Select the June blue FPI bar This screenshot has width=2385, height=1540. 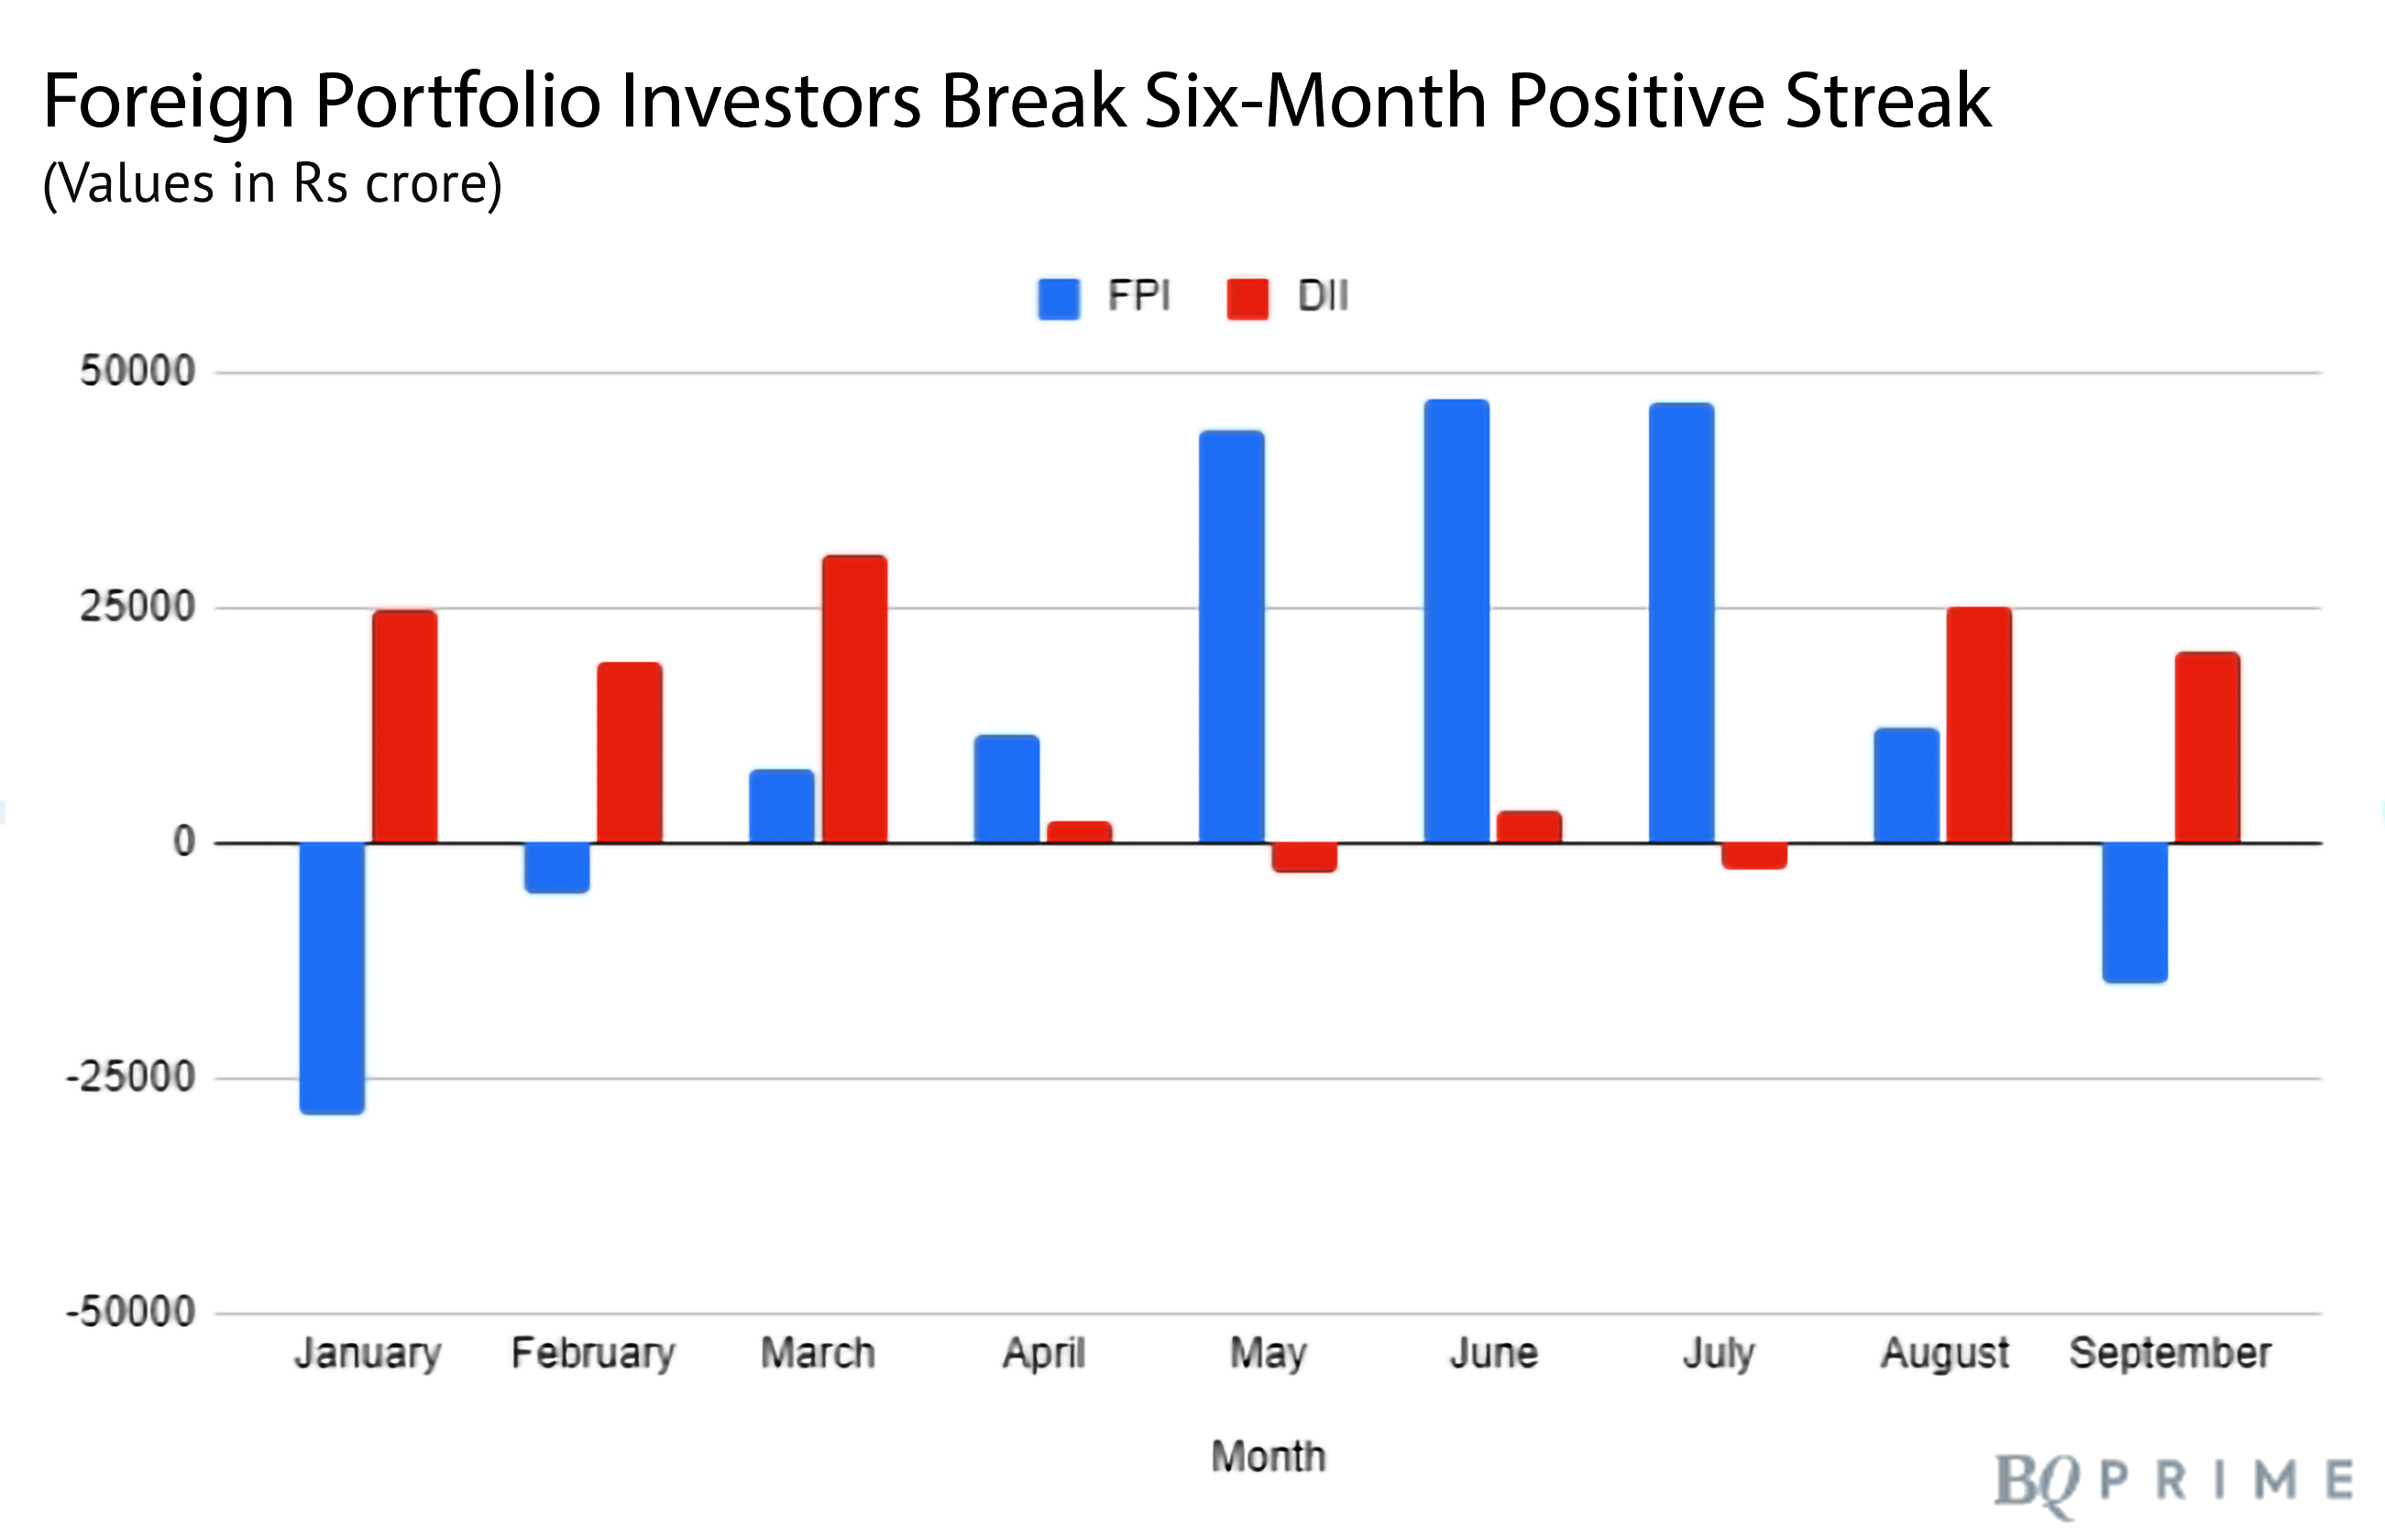1456,621
